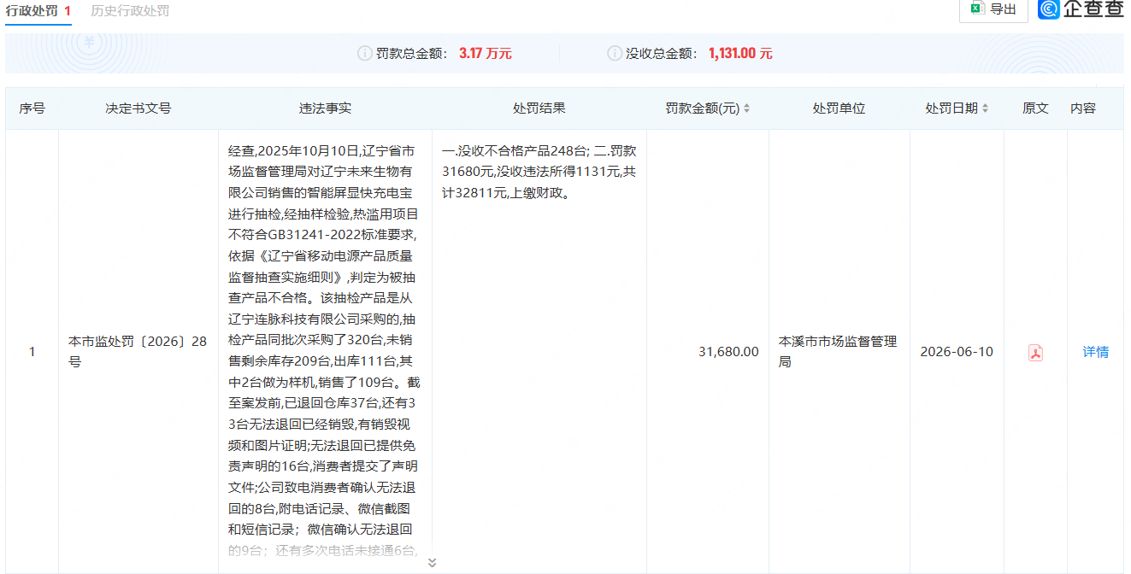The image size is (1131, 574).
Task: Click the 3.17 万元 total fine value
Action: coord(486,53)
